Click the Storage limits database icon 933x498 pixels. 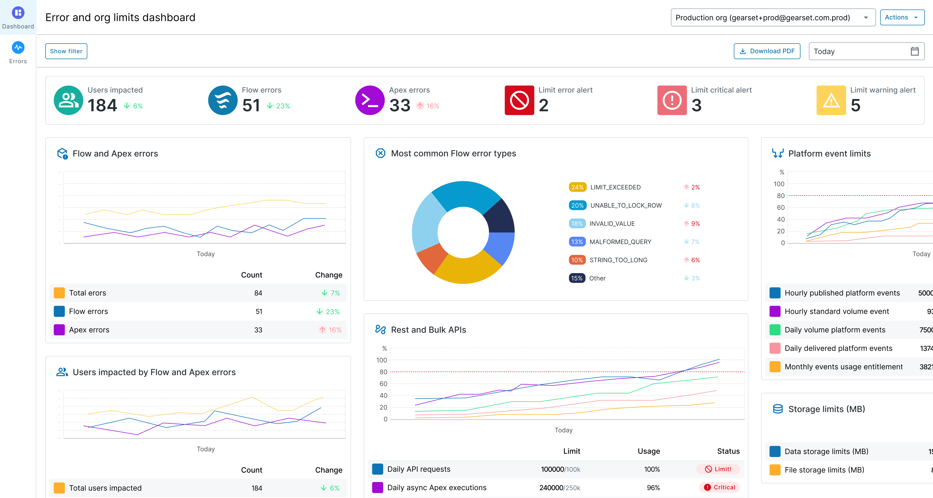click(778, 409)
